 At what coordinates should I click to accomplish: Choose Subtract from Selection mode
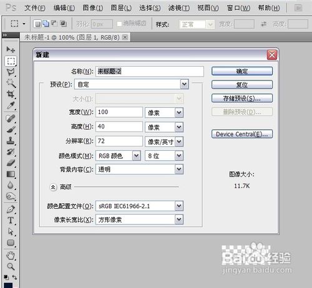point(54,24)
